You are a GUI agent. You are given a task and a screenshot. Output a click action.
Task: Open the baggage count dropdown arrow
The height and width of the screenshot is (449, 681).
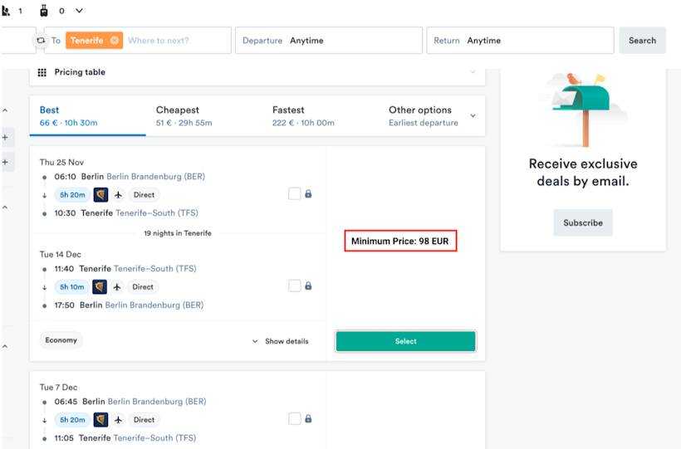pos(79,11)
